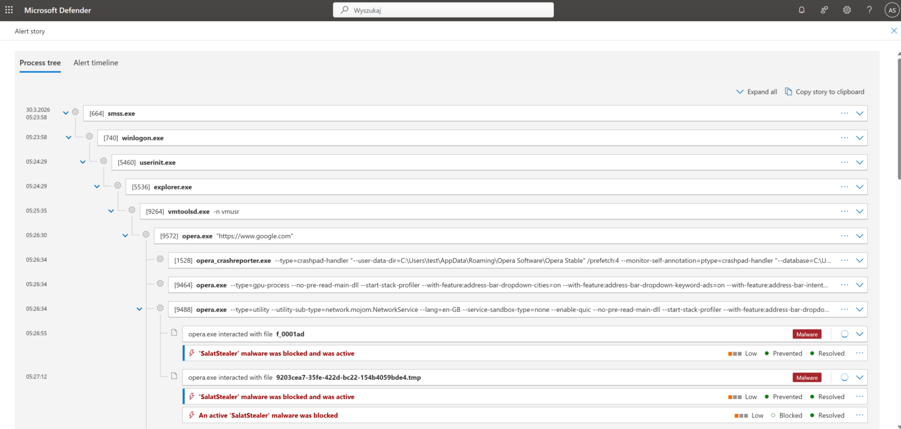This screenshot has height=429, width=901.
Task: Click the prevalence circle icon on f_0001ad row
Action: [843, 334]
